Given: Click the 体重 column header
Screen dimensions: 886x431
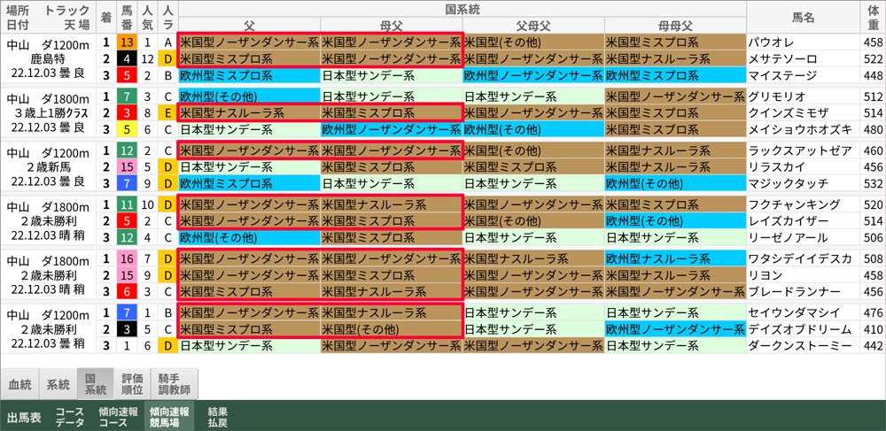Looking at the screenshot, I should [873, 17].
